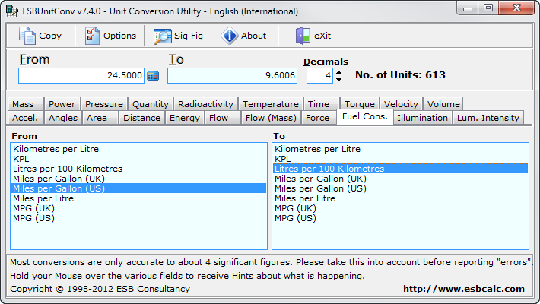Select Miles per Gallon (UK) in From list

coord(138,179)
